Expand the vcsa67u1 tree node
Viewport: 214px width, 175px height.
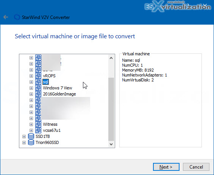(x=31, y=130)
